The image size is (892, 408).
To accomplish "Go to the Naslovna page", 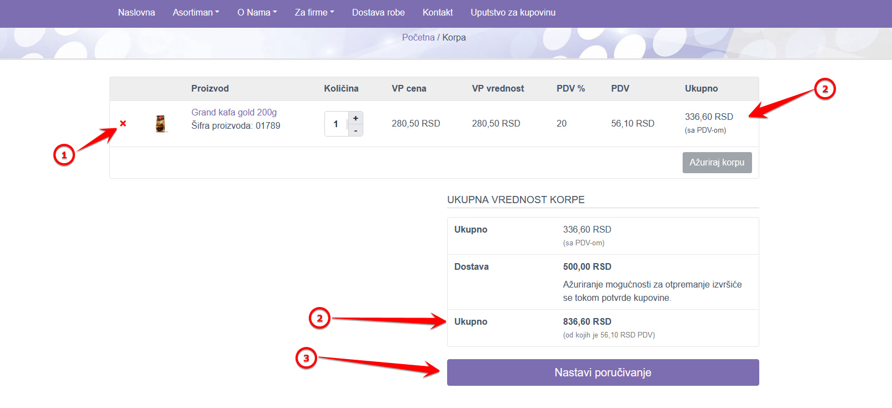I will point(136,12).
